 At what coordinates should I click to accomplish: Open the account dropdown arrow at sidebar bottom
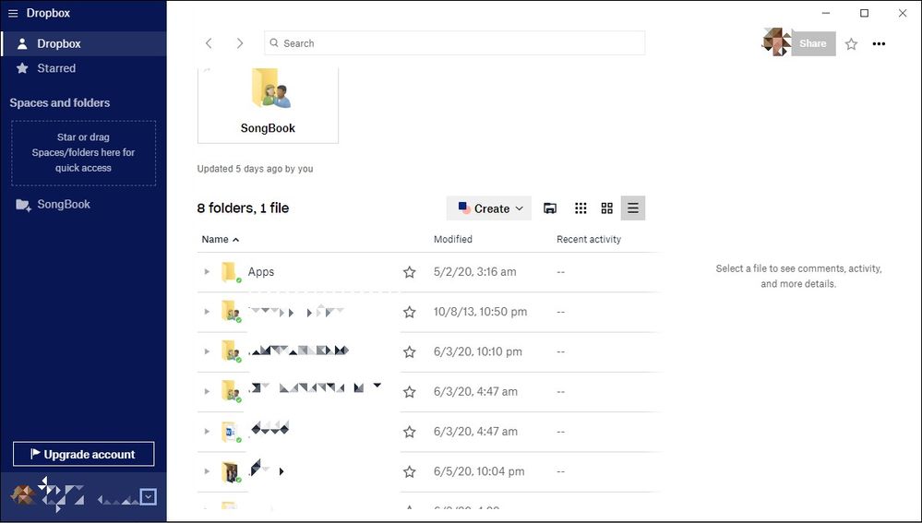tap(149, 497)
